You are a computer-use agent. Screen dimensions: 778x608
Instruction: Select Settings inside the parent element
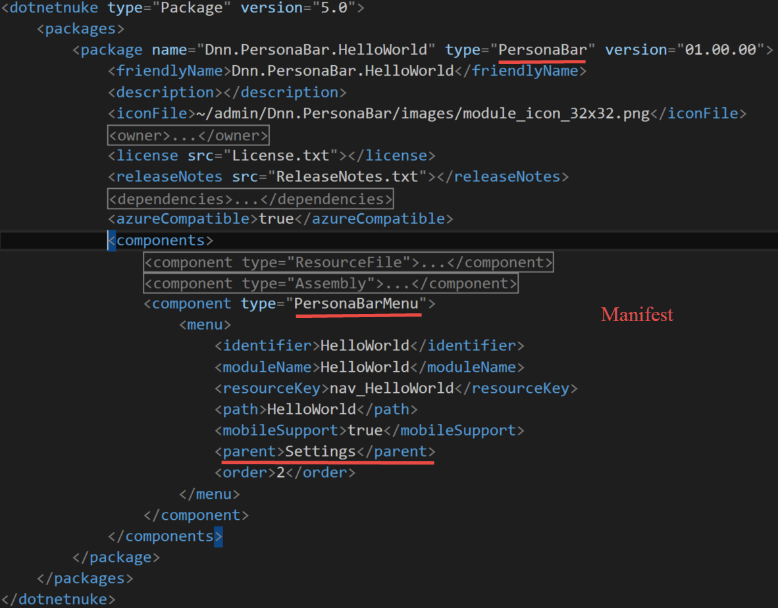321,451
